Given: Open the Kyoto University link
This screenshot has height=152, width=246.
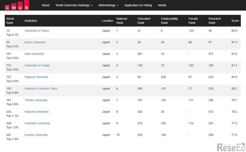Looking at the screenshot, I should click(x=35, y=42).
